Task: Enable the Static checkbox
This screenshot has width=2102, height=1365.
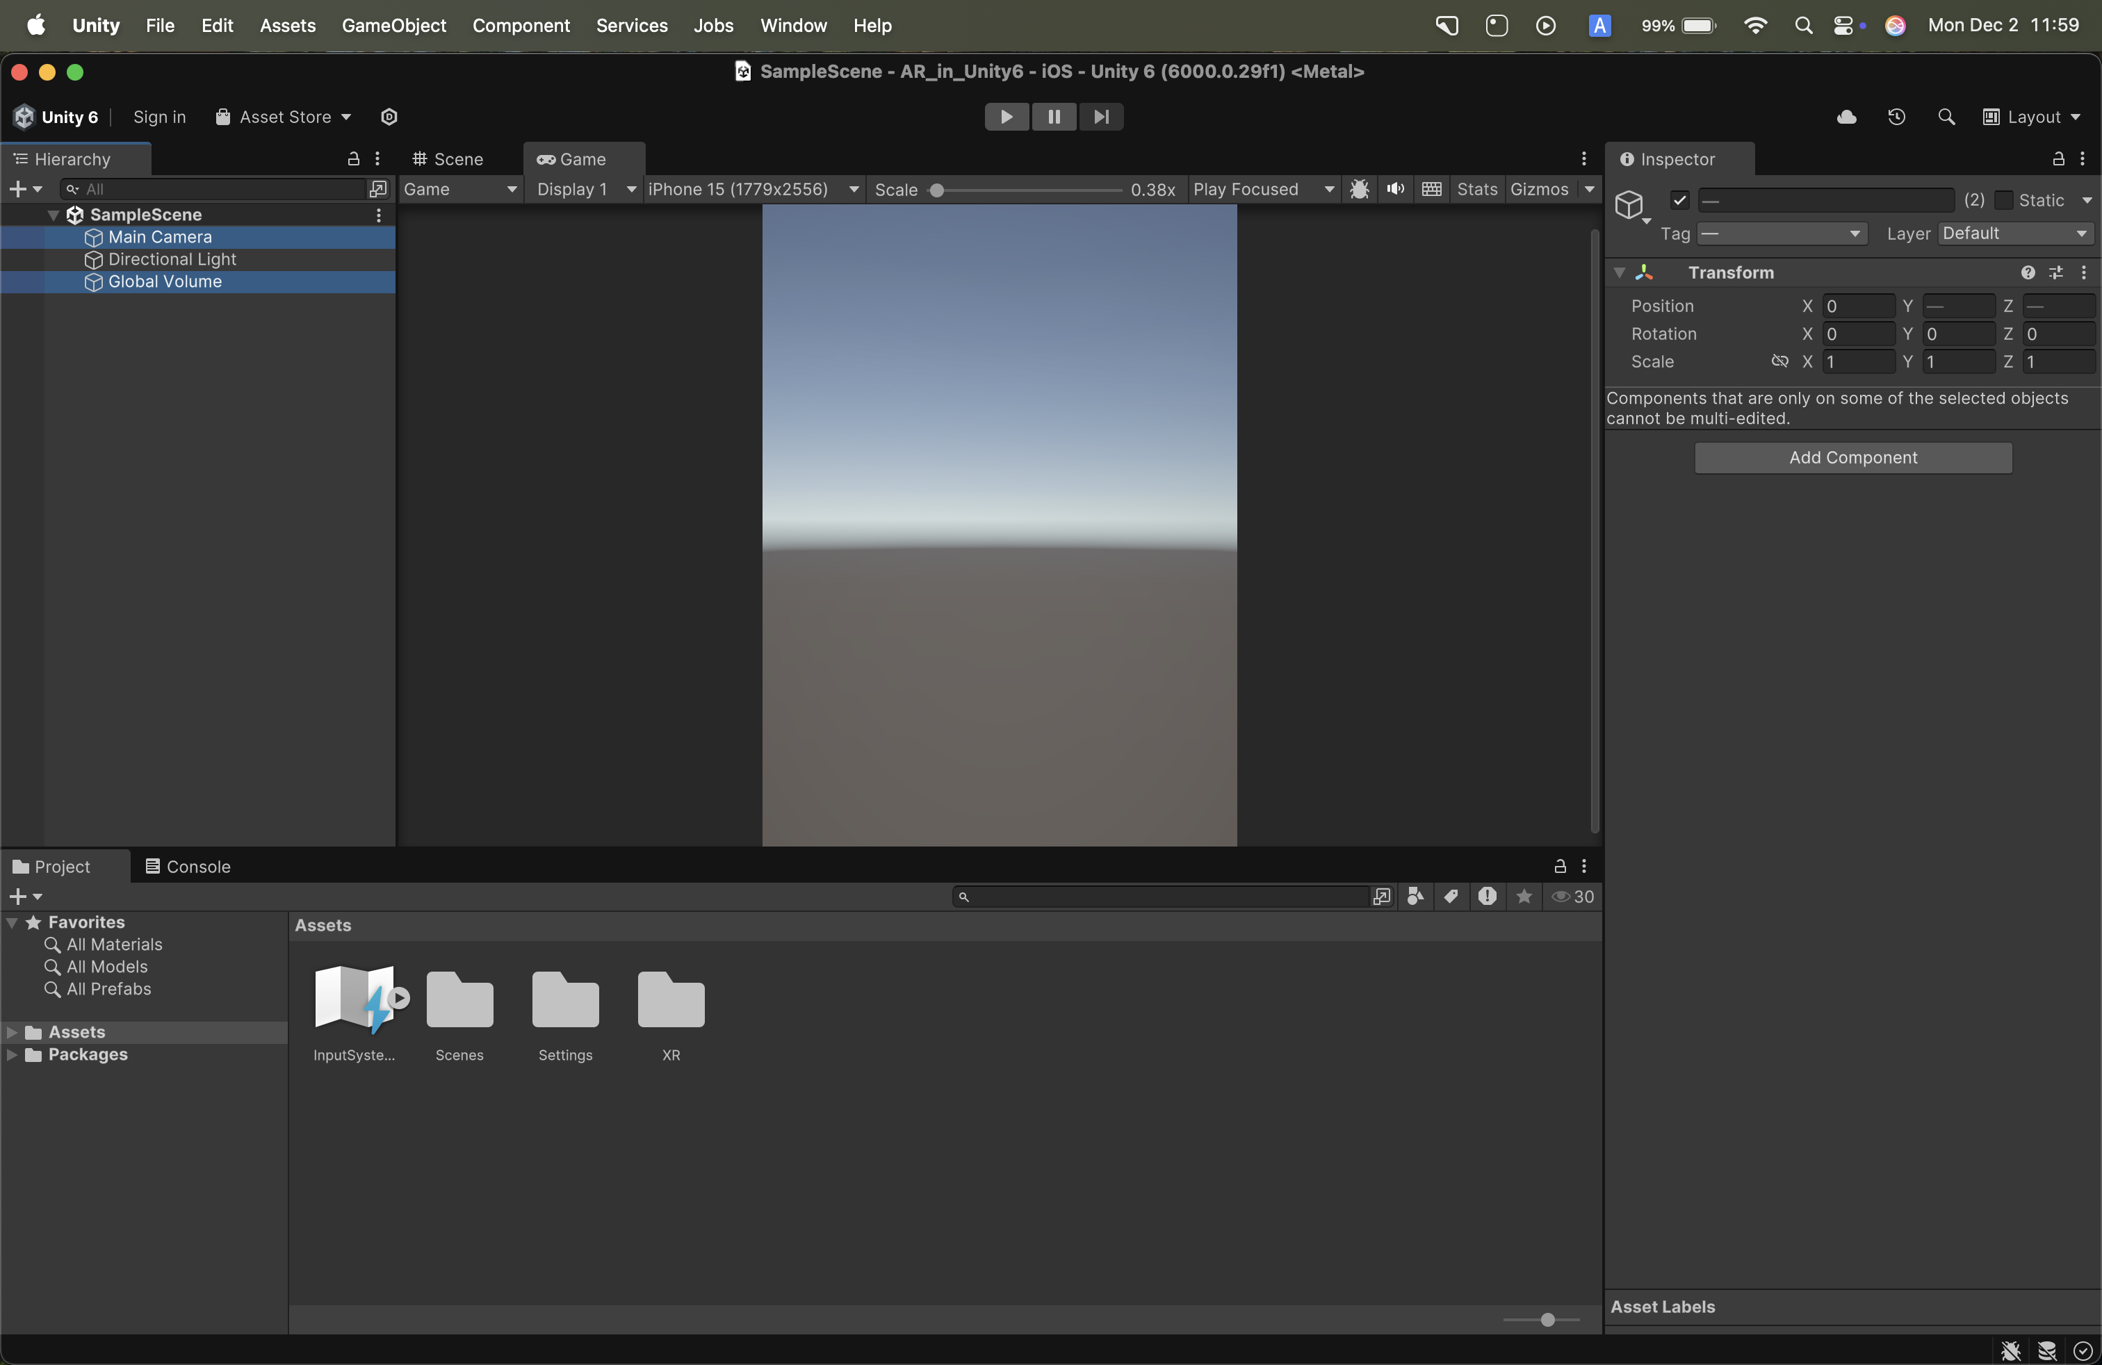Action: [x=2004, y=200]
